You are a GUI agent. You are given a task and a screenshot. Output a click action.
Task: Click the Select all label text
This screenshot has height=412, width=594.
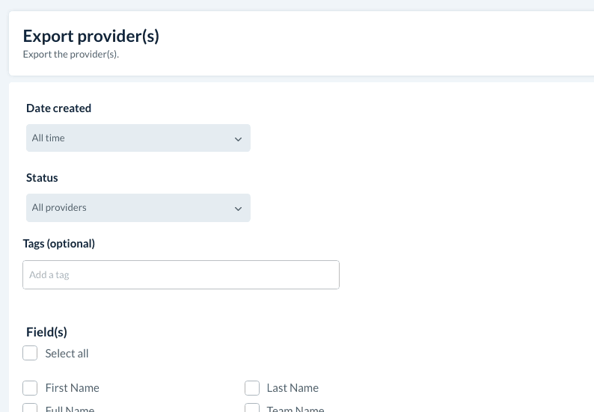[x=67, y=354]
